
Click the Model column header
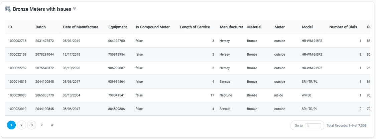(x=307, y=27)
